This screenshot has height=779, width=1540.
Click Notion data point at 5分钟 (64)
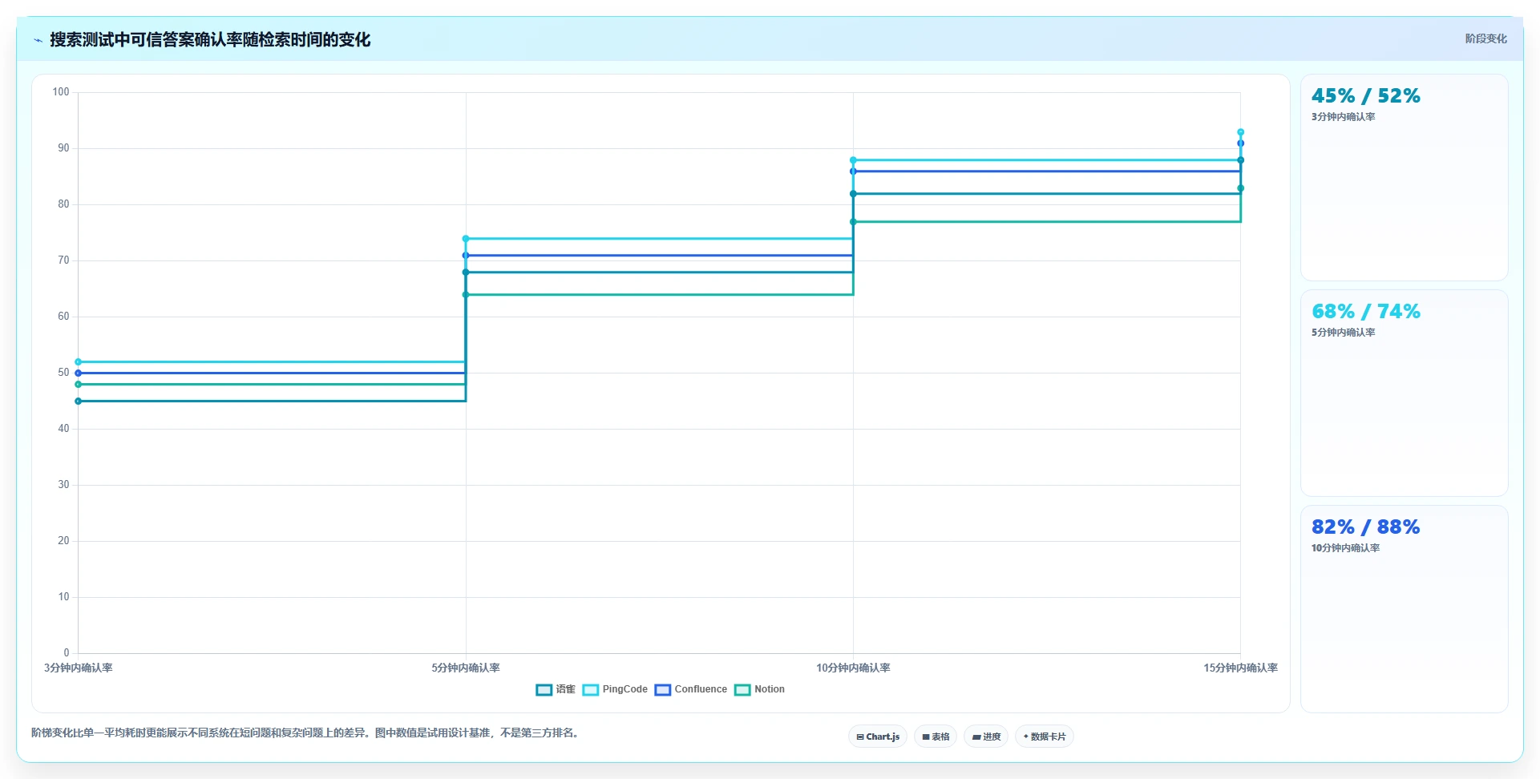466,294
